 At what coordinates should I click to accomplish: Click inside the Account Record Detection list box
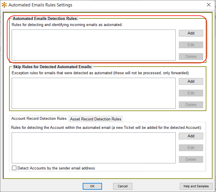click(94, 148)
